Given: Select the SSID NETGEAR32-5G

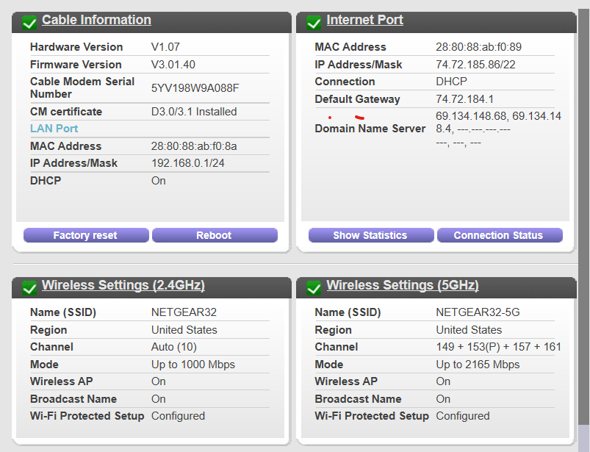Looking at the screenshot, I should click(x=478, y=312).
